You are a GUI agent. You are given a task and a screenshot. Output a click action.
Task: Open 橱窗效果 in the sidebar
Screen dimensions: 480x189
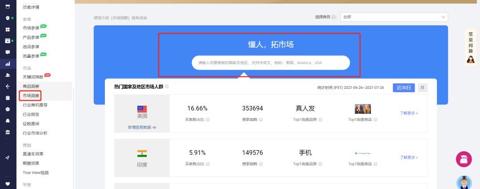click(x=31, y=163)
